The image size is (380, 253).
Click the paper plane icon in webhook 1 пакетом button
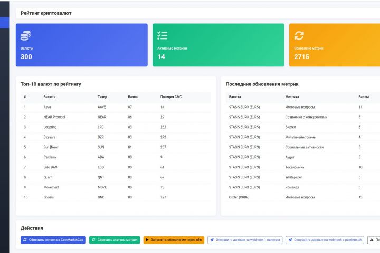pyautogui.click(x=212, y=240)
